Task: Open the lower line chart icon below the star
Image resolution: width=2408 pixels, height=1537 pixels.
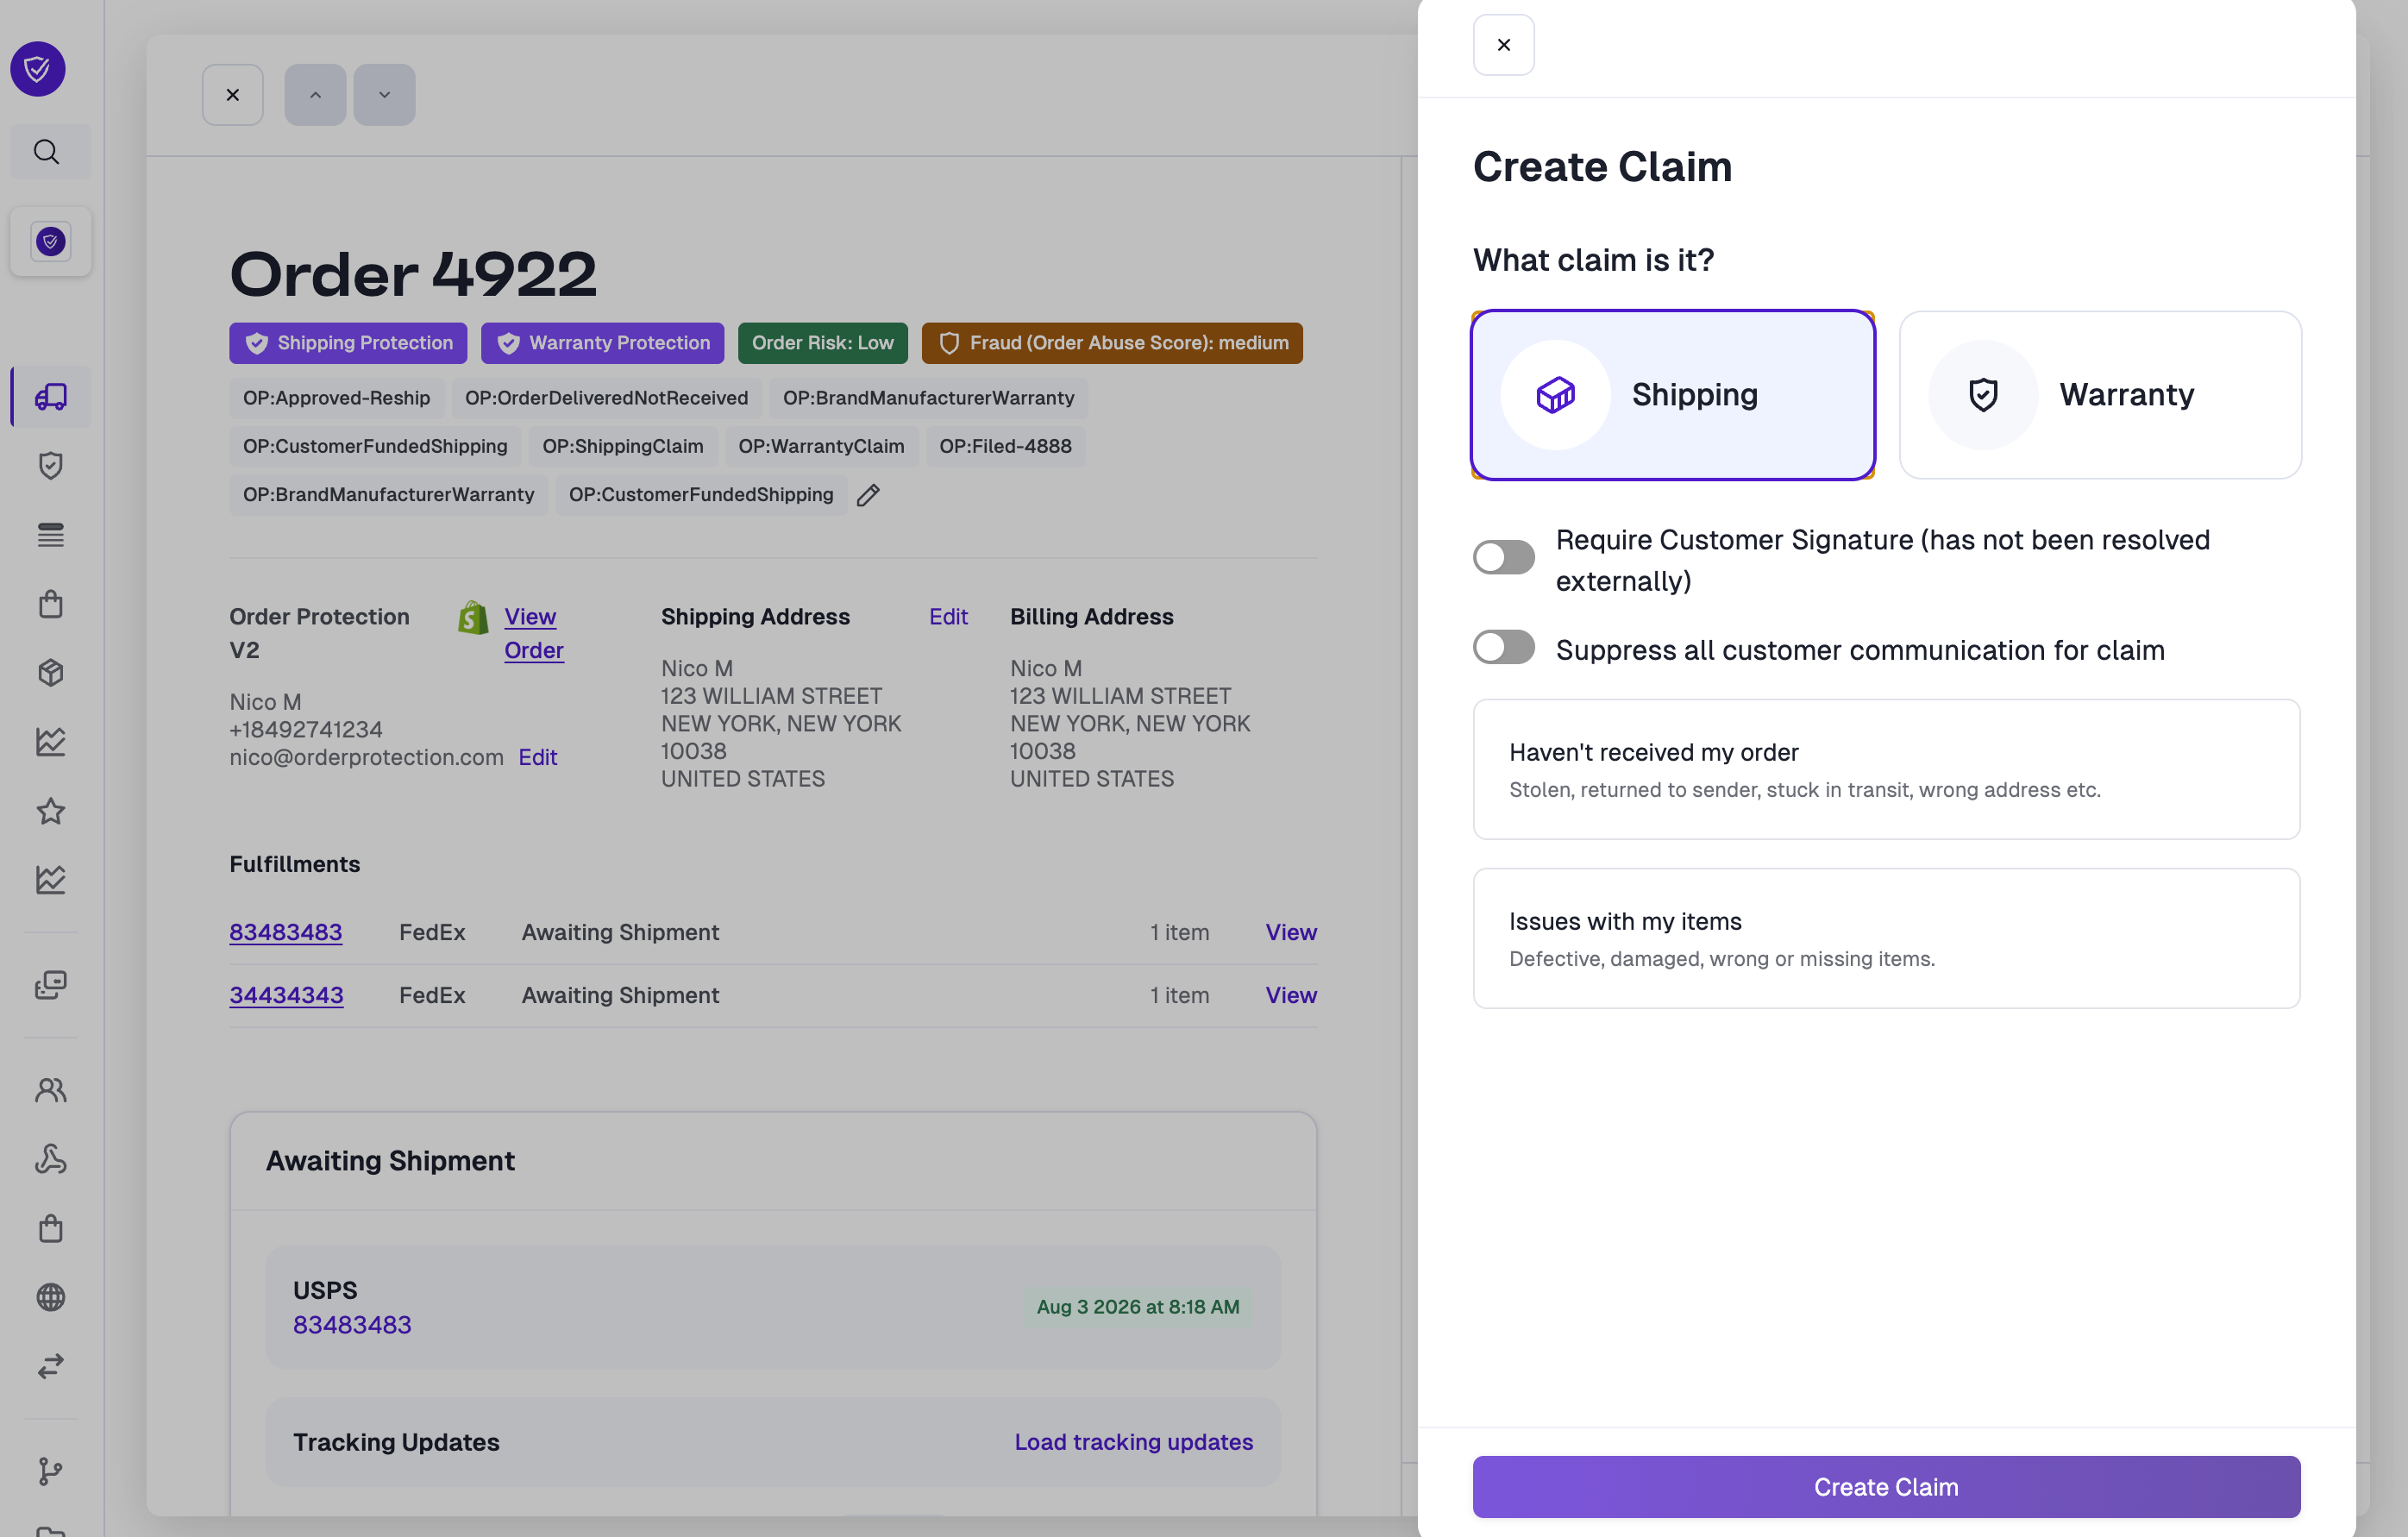Action: (x=51, y=880)
